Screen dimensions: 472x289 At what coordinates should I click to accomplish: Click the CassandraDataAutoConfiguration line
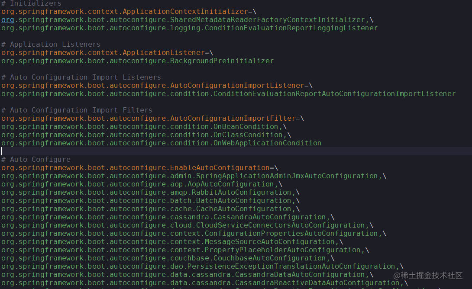coord(187,275)
